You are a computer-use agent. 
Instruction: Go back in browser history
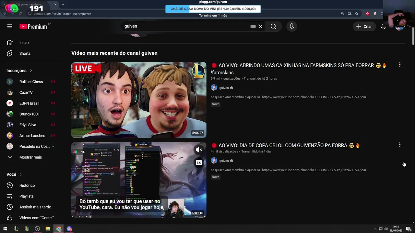(x=5, y=14)
